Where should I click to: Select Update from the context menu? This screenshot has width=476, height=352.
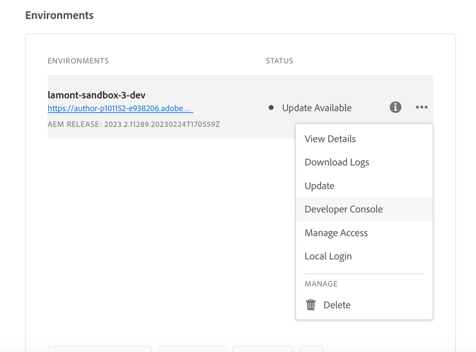tap(319, 186)
